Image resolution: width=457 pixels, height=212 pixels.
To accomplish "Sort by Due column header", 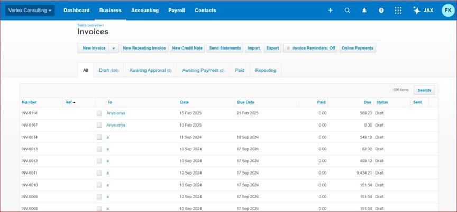I will (x=368, y=102).
